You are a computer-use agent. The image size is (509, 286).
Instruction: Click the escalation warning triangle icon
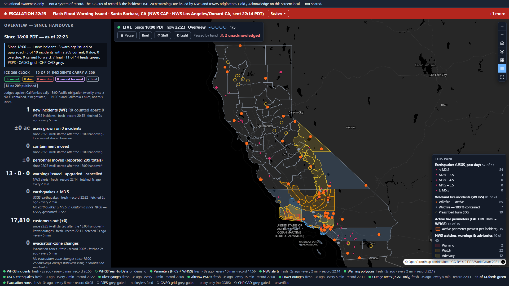[x=5, y=14]
